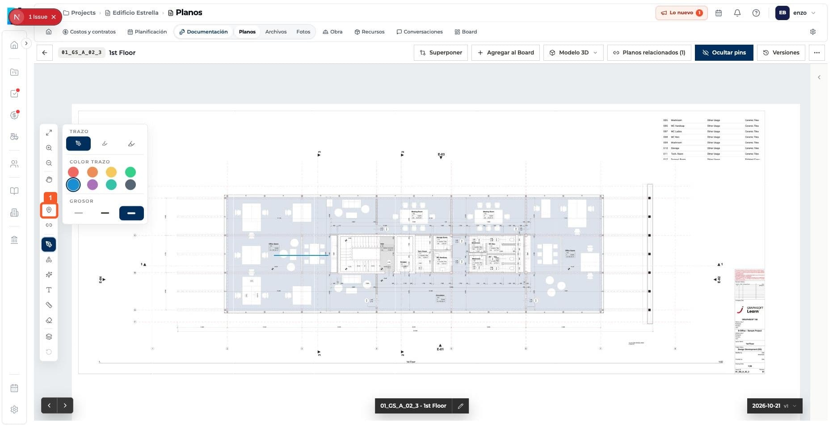The image size is (833, 426).
Task: Go back with the left arrow button
Action: 45,53
